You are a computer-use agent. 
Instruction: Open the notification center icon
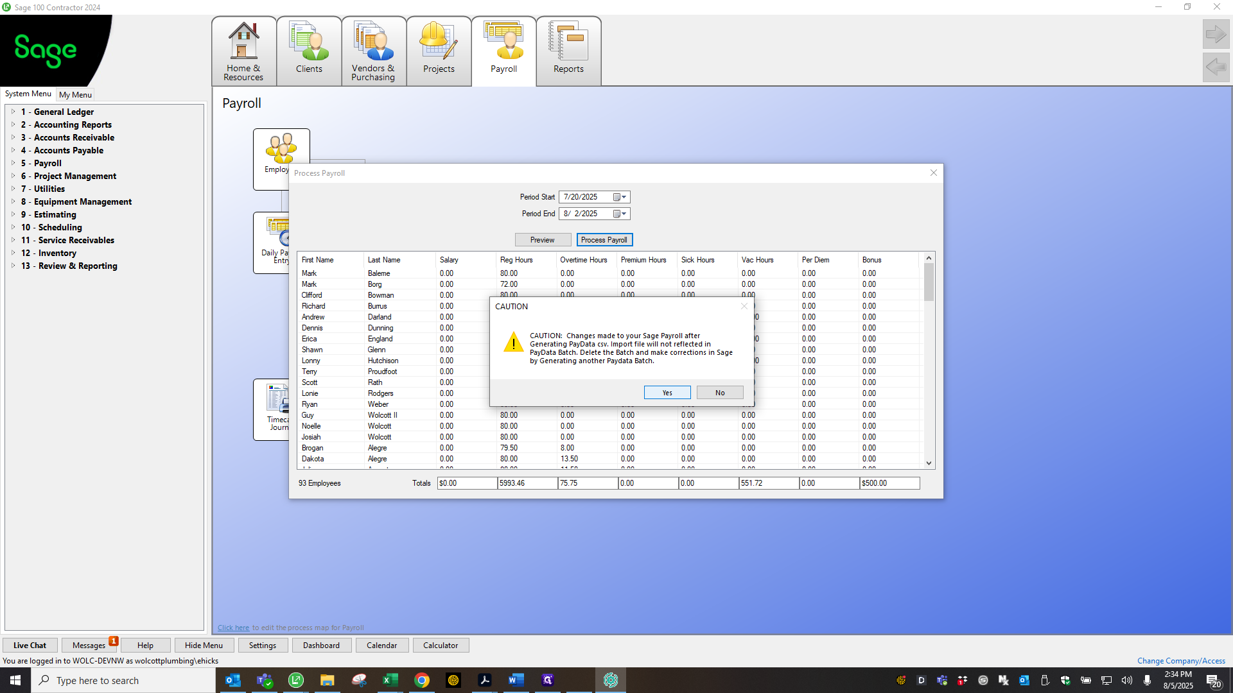click(1213, 680)
